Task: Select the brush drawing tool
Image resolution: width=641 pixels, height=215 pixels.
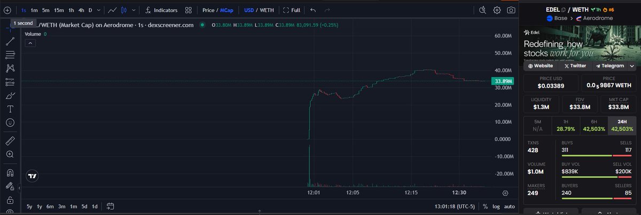Action: [10, 95]
